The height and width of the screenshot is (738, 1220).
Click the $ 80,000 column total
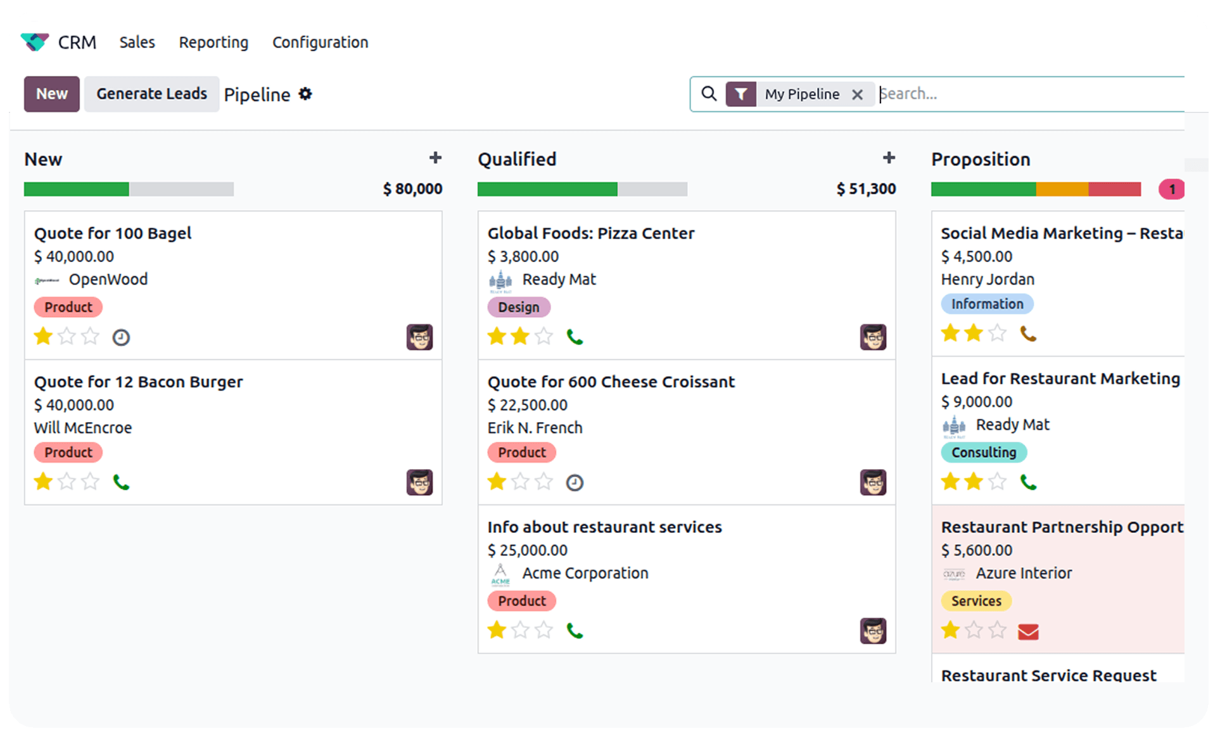[x=412, y=189]
